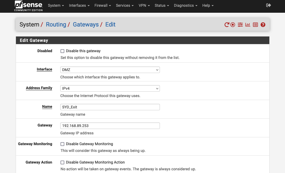Open the Interface dropdown showing DMZ
The image size is (285, 173).
(110, 70)
